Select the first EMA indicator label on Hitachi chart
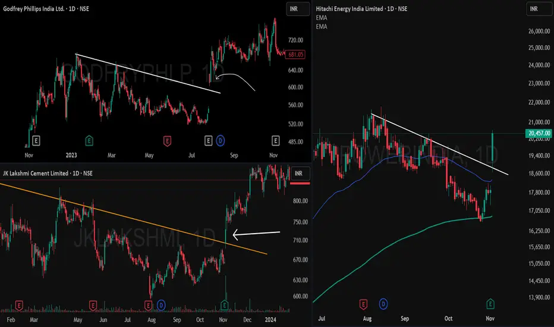The image size is (554, 327). pyautogui.click(x=322, y=18)
